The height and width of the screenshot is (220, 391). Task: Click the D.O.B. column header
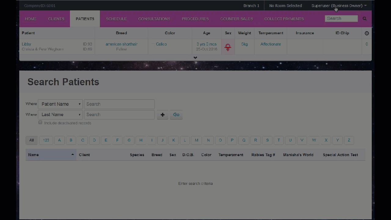click(188, 155)
